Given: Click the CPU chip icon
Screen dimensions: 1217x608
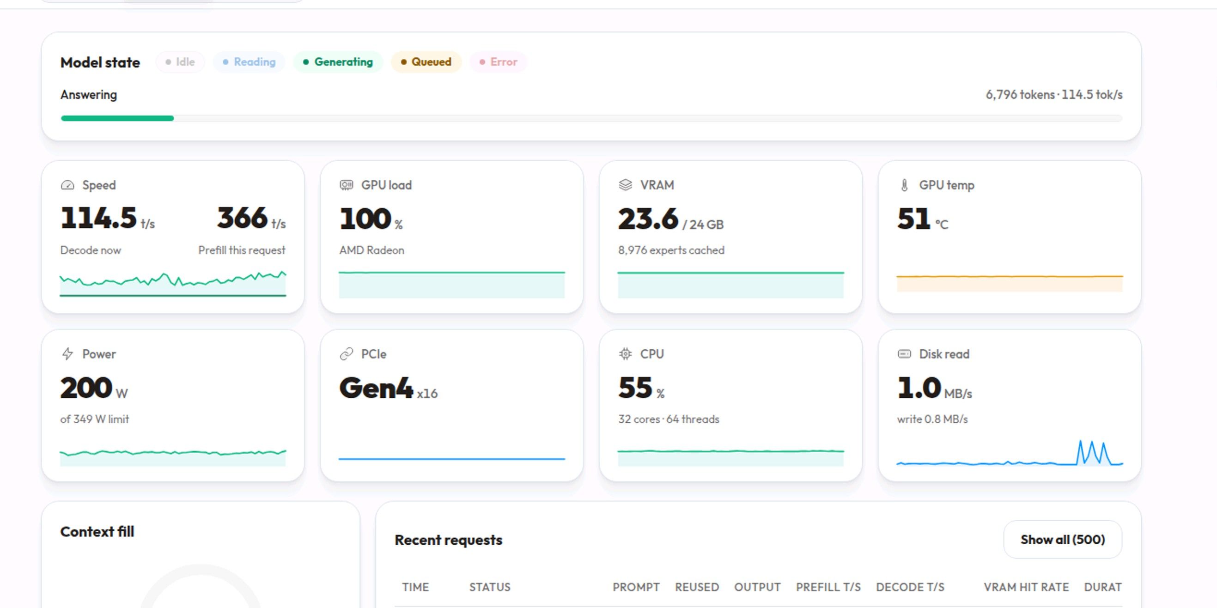Looking at the screenshot, I should coord(625,354).
